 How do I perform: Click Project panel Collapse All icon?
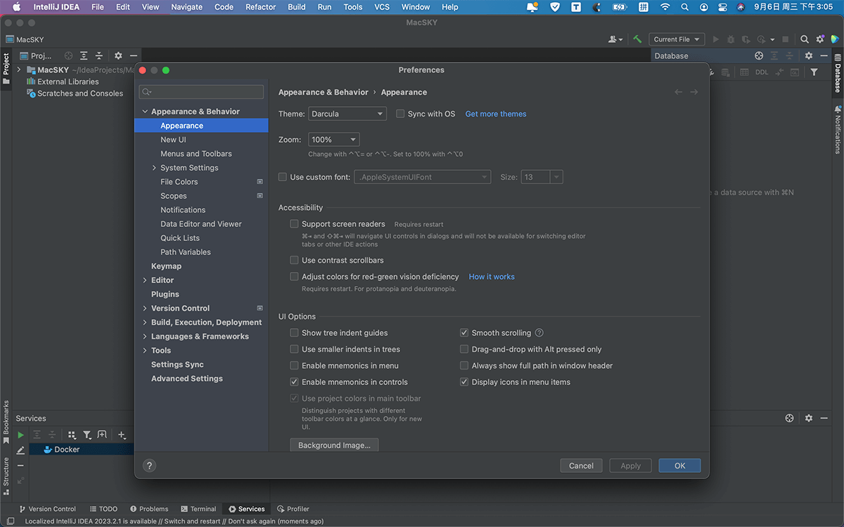(x=99, y=56)
